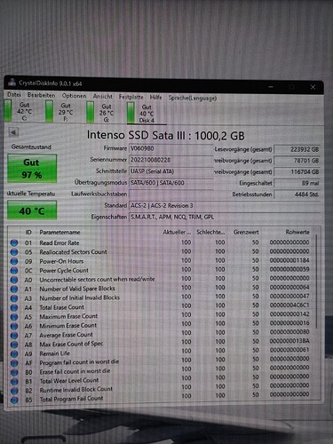This screenshot has height=444, width=333.
Task: Click the Rohwerte column header
Action: point(297,233)
